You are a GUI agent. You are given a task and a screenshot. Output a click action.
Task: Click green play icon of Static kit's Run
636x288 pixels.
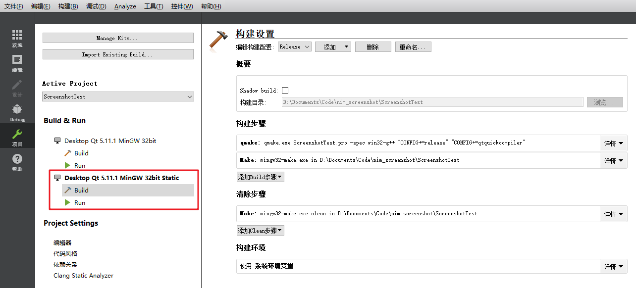coord(68,202)
